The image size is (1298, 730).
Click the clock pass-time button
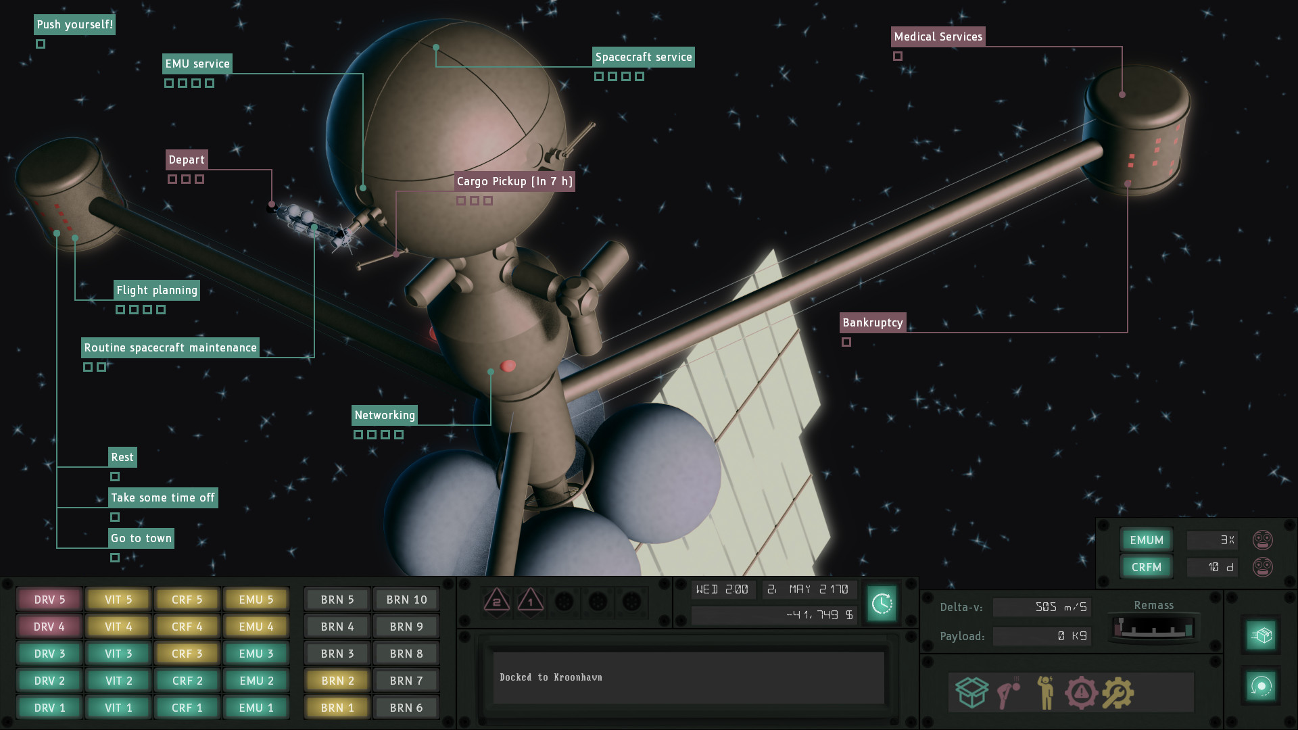click(882, 603)
